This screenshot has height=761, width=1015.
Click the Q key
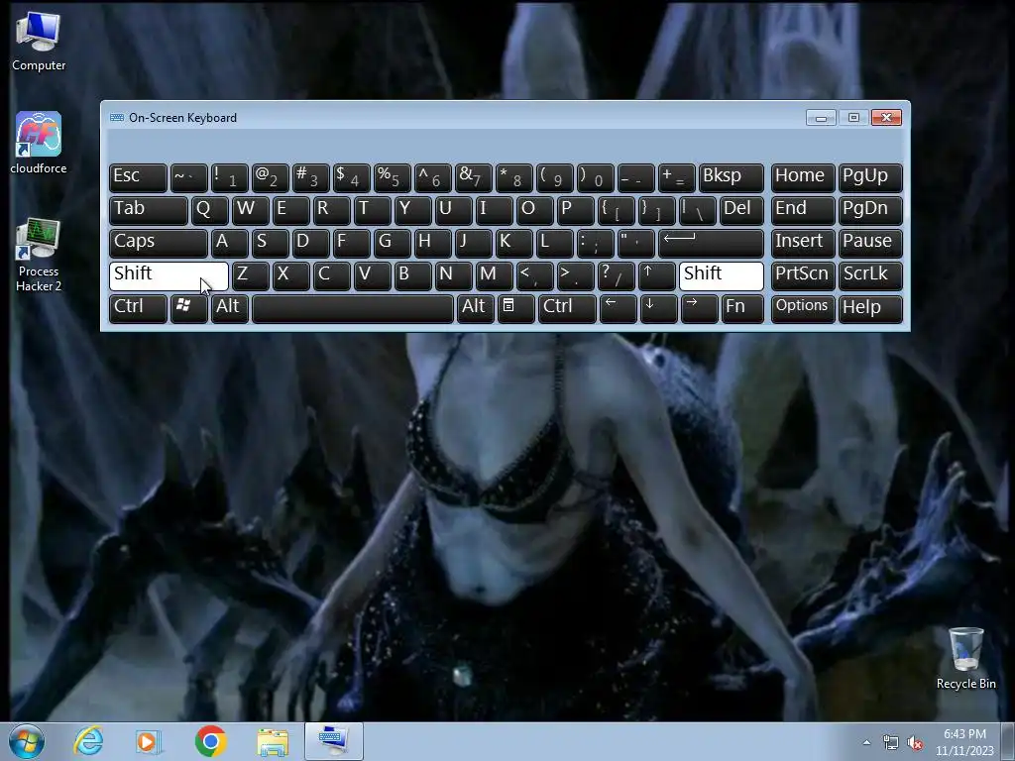coord(210,210)
